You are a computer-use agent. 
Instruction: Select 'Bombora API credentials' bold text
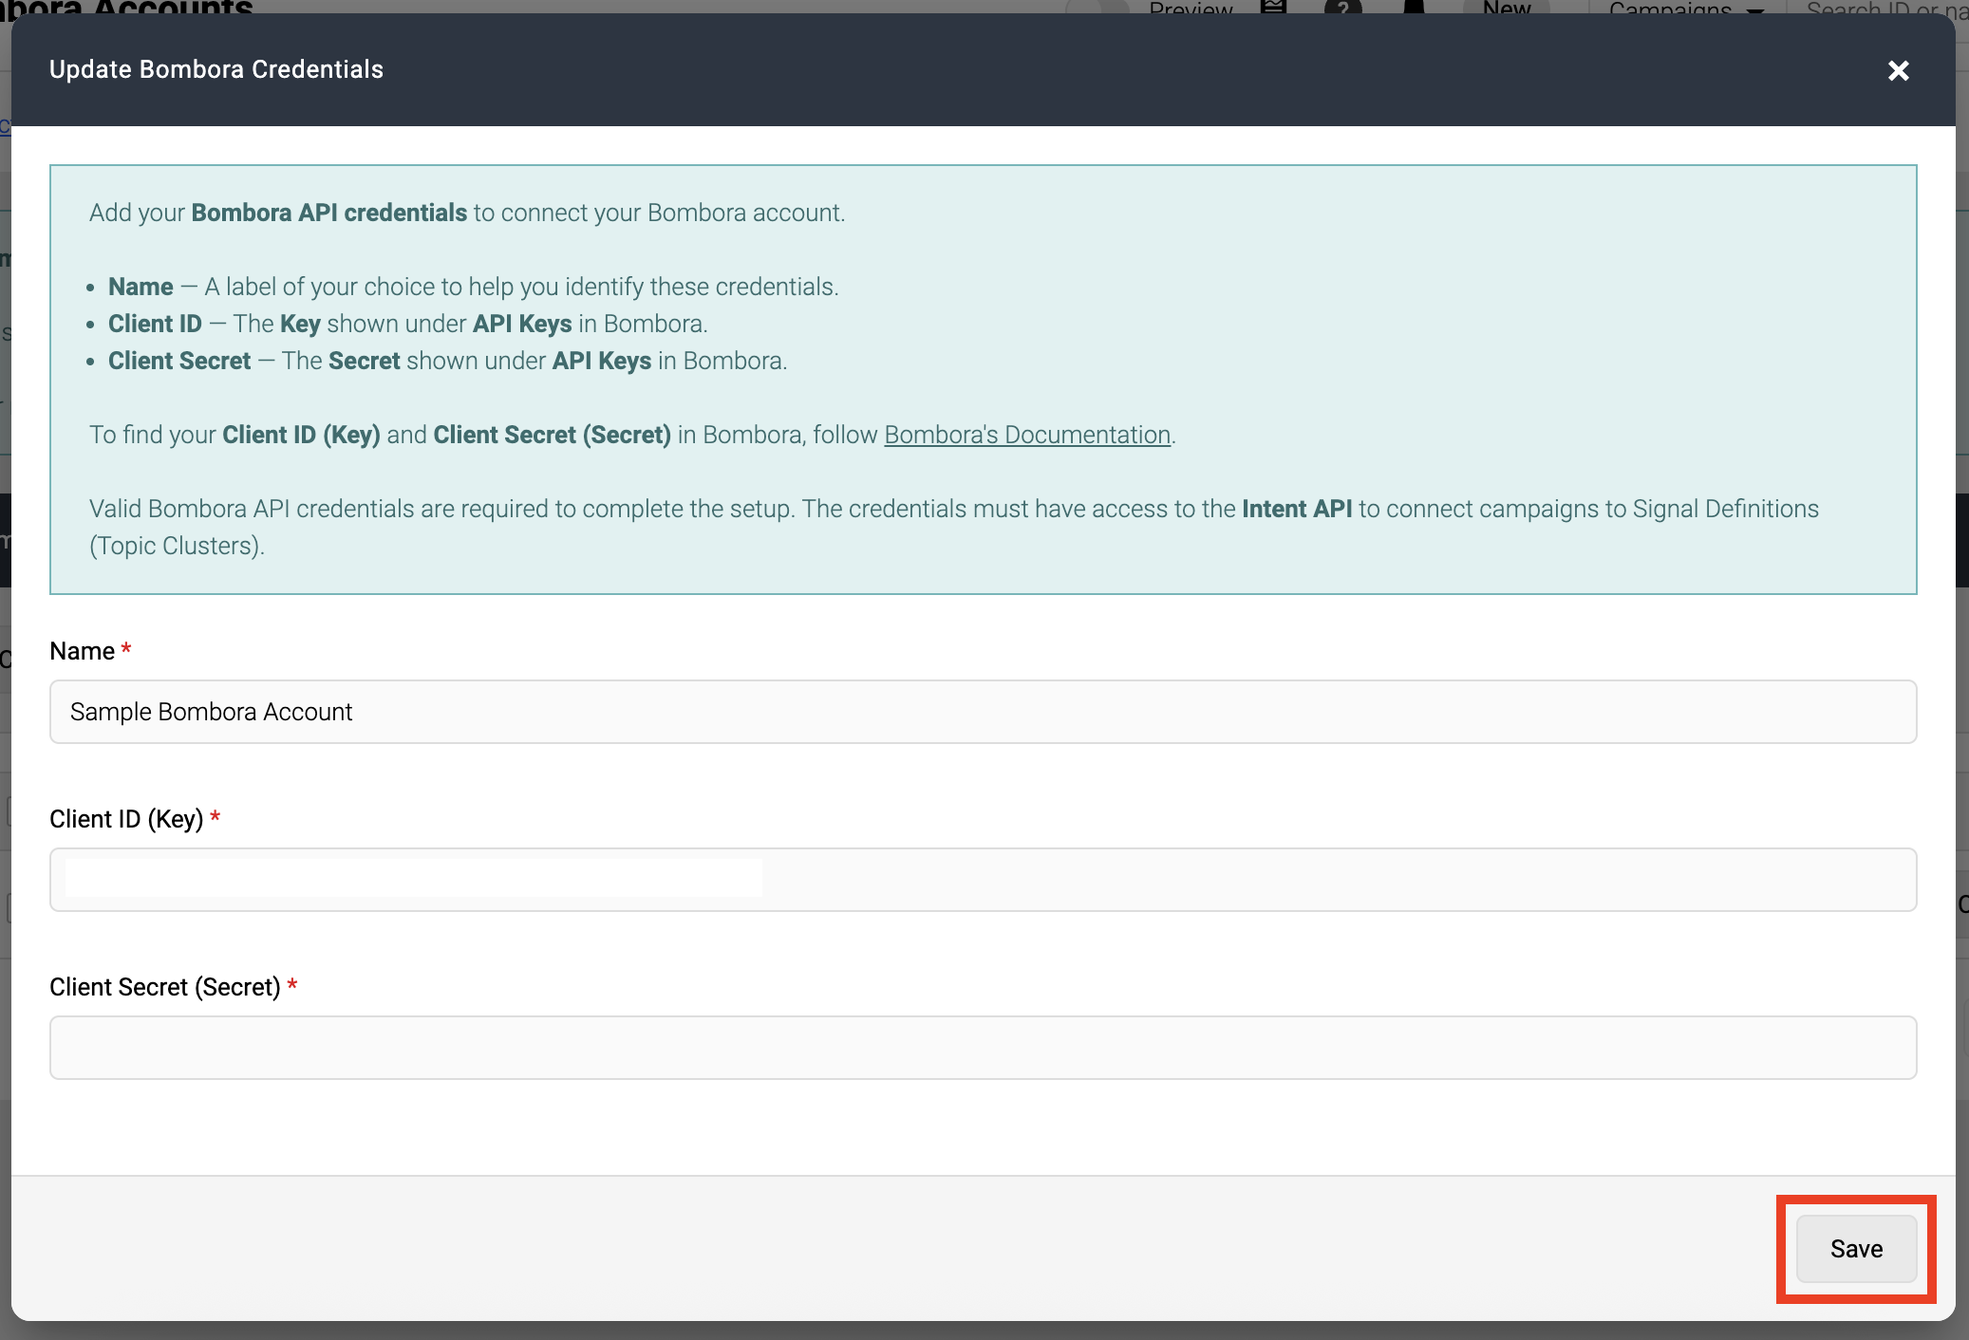coord(329,213)
